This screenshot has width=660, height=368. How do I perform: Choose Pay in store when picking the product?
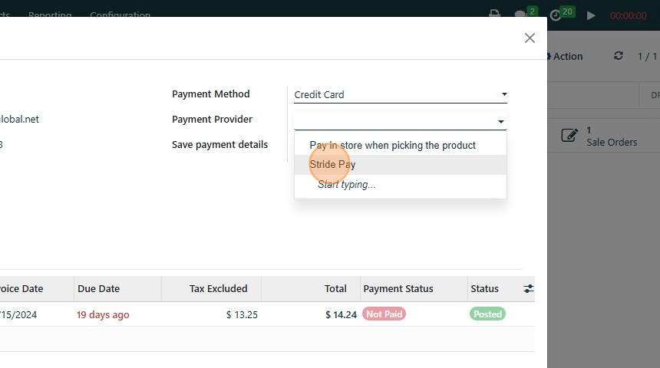[x=392, y=145]
